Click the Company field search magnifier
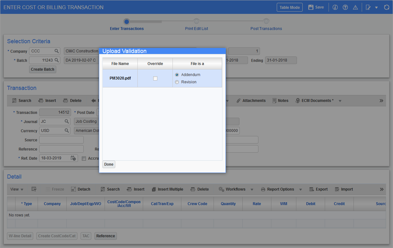 tap(57, 51)
